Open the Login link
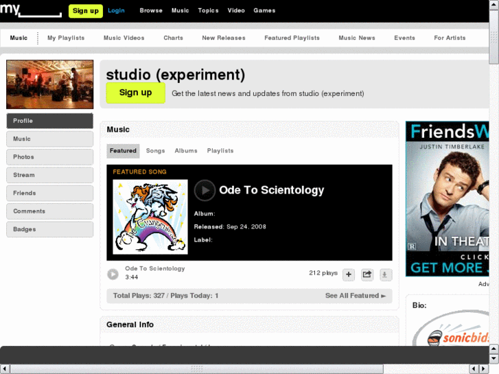The width and height of the screenshot is (499, 374). (116, 10)
